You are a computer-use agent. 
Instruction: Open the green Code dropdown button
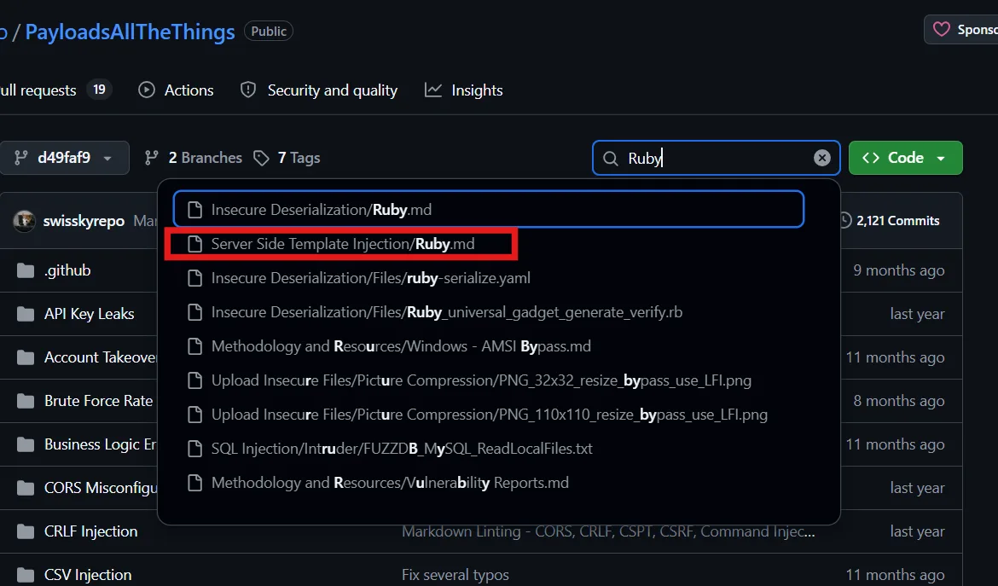(906, 158)
